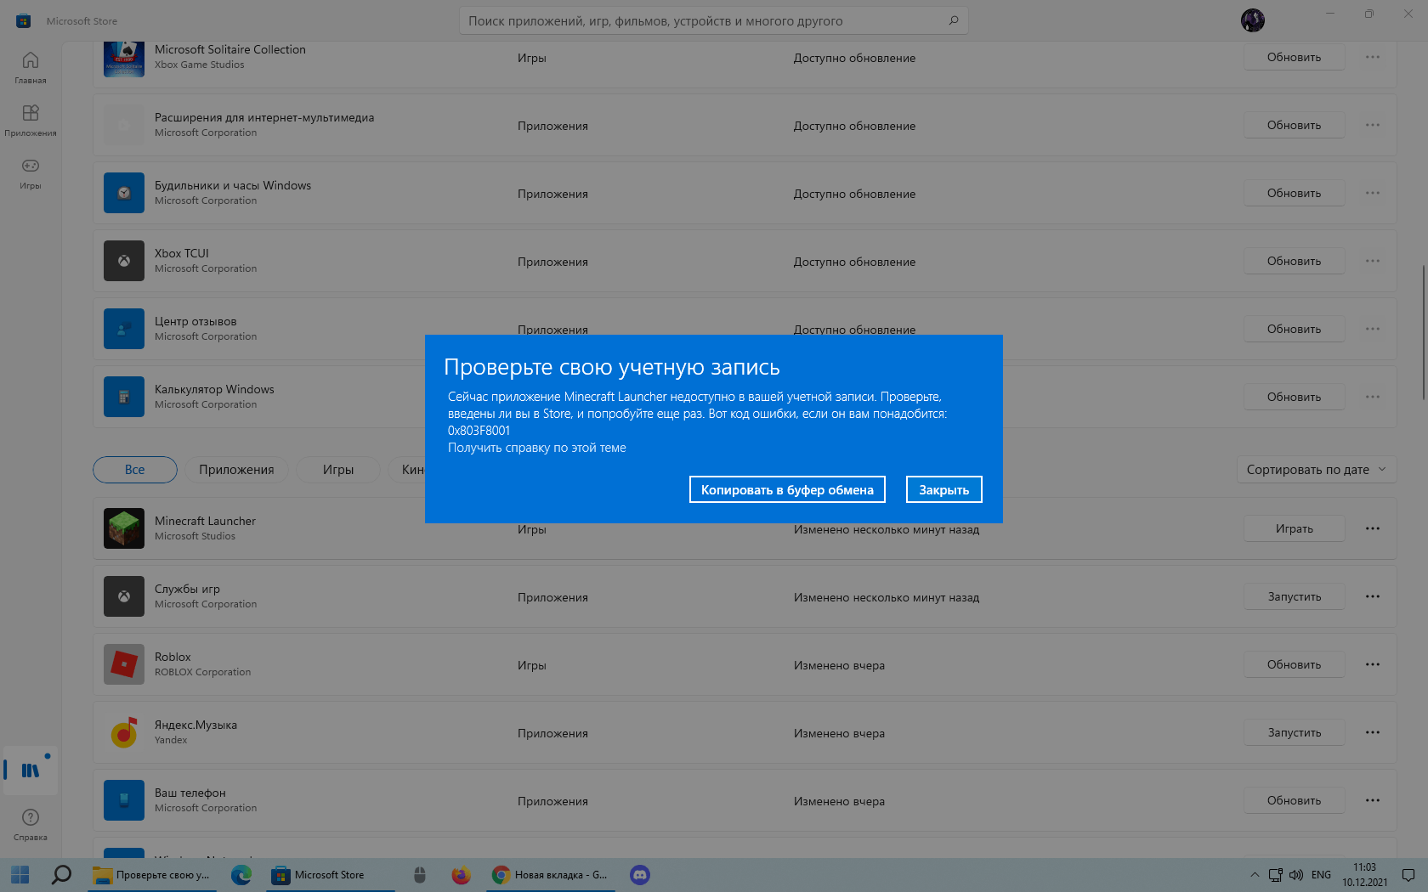Open the Microsoft Store taskbar item
1428x892 pixels.
pyautogui.click(x=329, y=875)
